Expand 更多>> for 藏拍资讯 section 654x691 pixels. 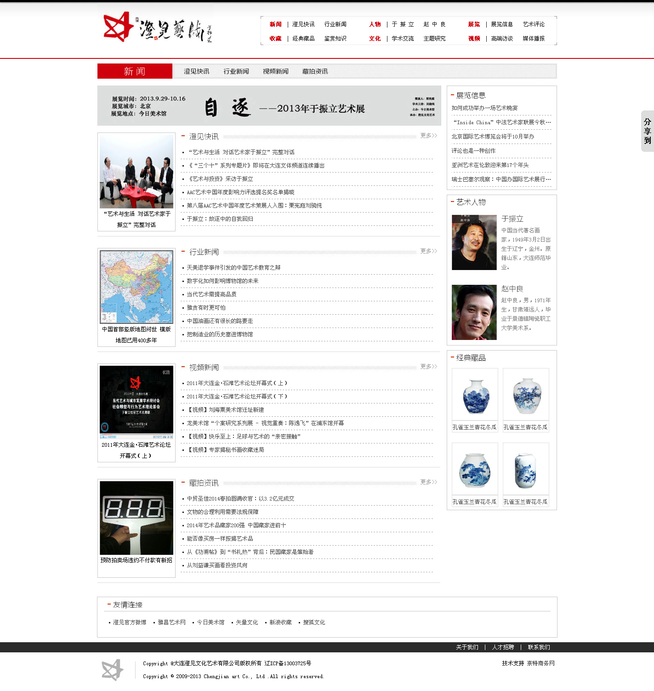coord(428,482)
